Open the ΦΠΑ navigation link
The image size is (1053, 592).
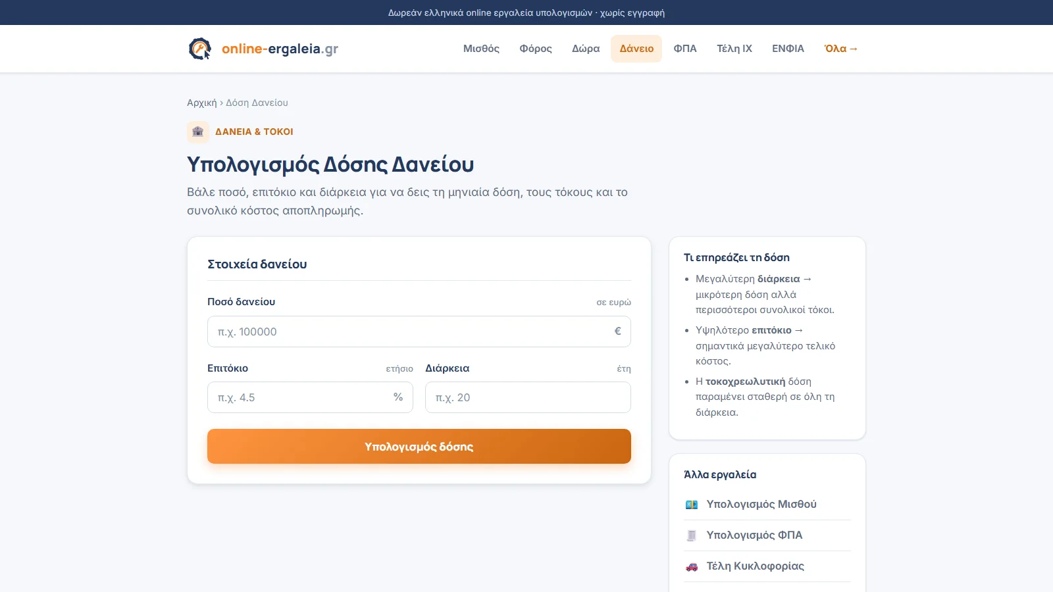[x=685, y=49]
